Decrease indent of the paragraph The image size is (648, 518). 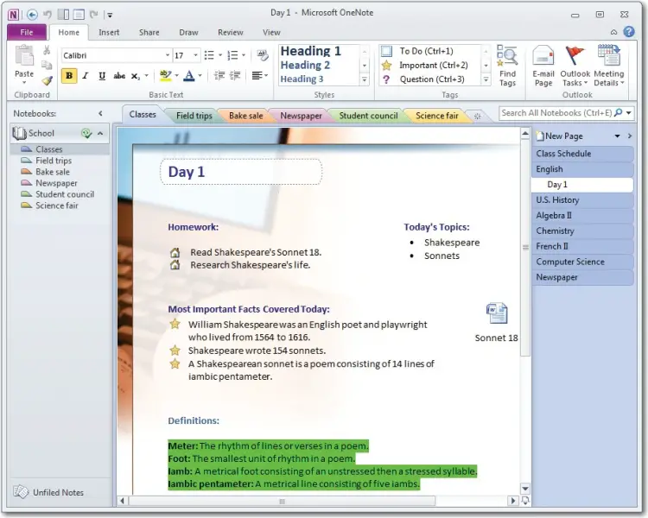(219, 76)
